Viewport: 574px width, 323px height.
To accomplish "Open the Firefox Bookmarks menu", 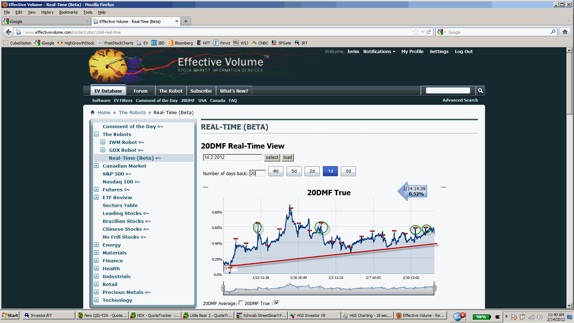I will point(68,12).
